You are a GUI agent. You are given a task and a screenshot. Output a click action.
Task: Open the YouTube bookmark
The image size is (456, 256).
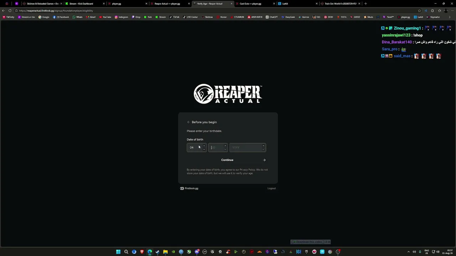coord(105,17)
